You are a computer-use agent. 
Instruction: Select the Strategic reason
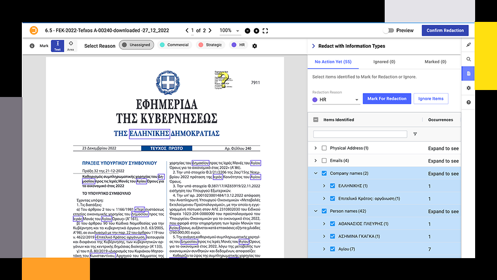pyautogui.click(x=210, y=45)
